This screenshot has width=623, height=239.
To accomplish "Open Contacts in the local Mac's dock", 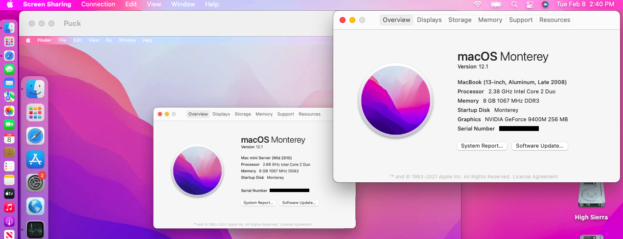I will pyautogui.click(x=9, y=152).
